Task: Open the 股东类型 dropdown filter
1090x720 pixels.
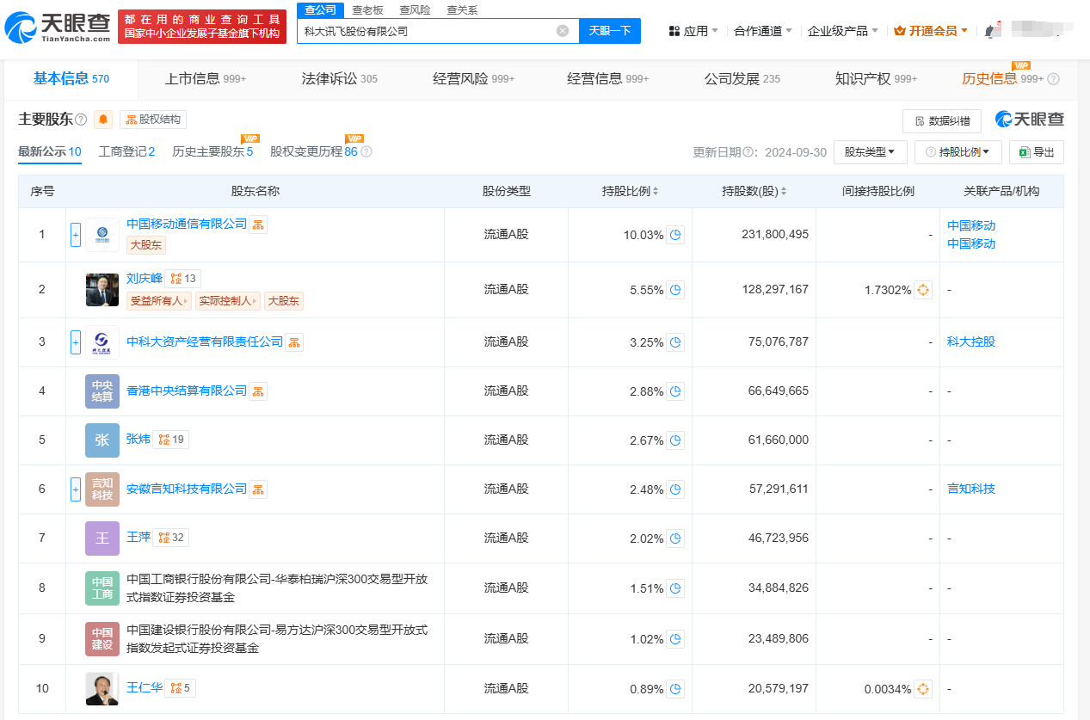Action: click(x=870, y=152)
